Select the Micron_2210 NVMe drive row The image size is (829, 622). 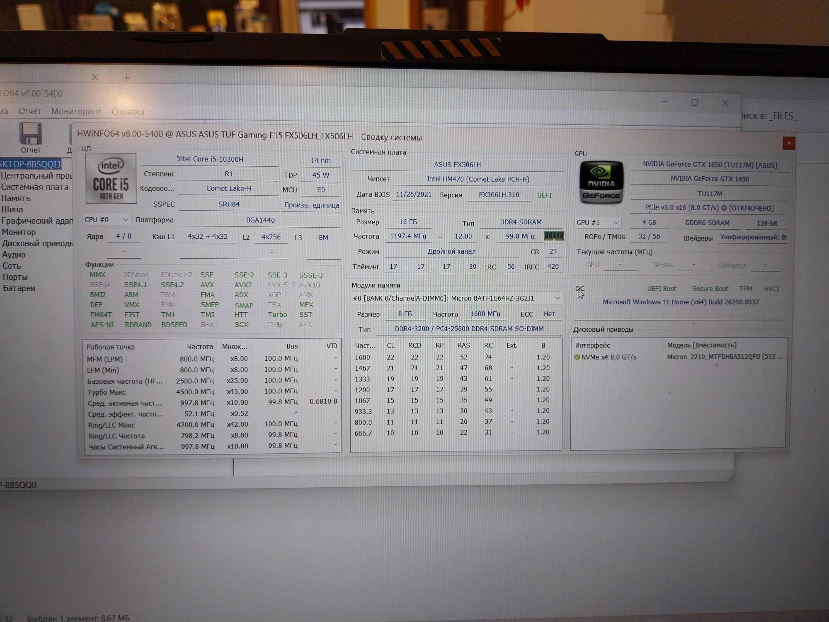coord(725,357)
